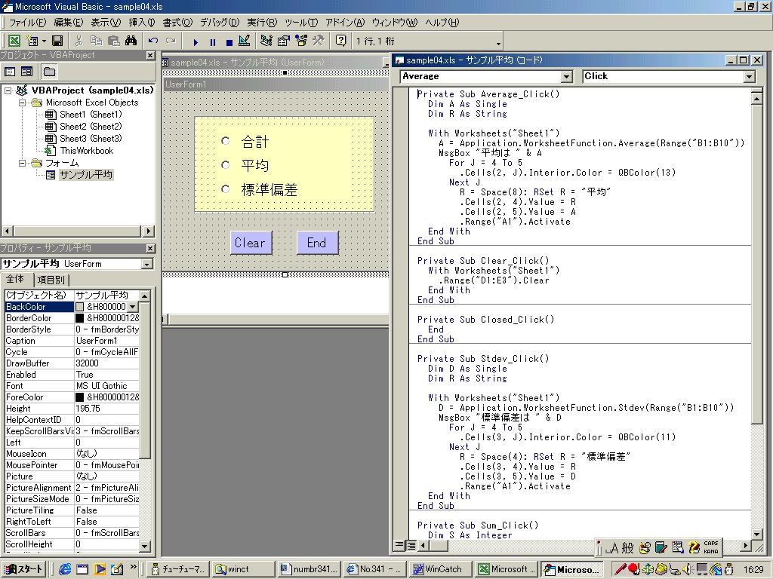
Task: Click the Reset stop square icon
Action: pos(228,41)
